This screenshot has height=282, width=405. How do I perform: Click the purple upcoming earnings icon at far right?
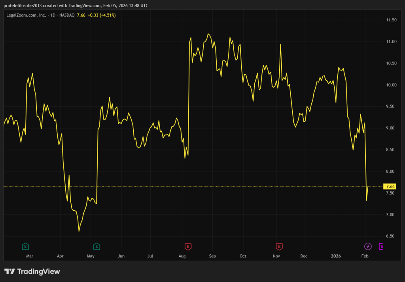(382, 247)
